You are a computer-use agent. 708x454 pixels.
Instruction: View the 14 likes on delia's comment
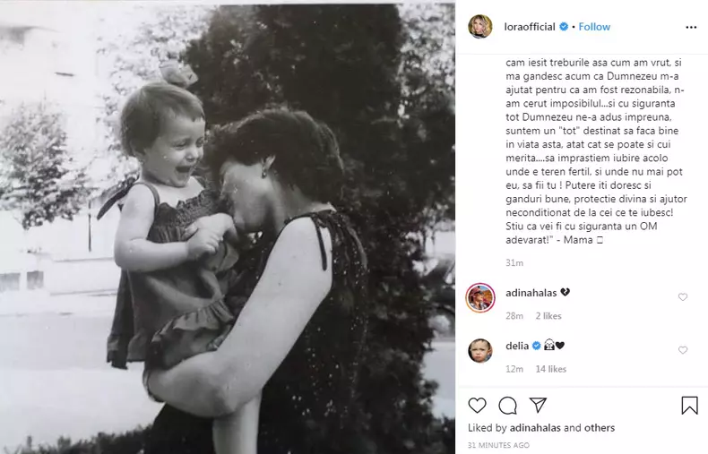551,369
